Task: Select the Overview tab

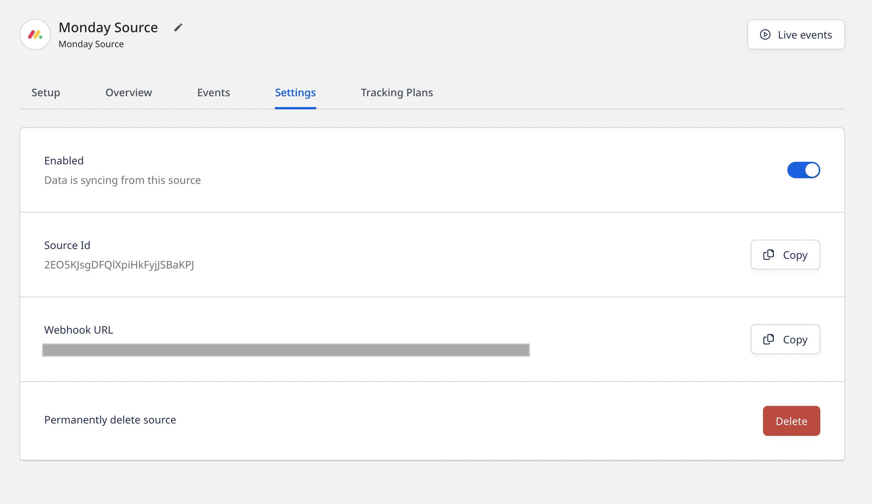Action: pos(128,92)
